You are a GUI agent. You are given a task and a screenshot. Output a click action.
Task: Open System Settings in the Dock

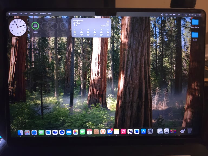150,131
